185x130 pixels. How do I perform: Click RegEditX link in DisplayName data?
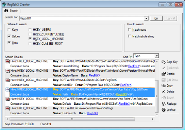pos(95,75)
